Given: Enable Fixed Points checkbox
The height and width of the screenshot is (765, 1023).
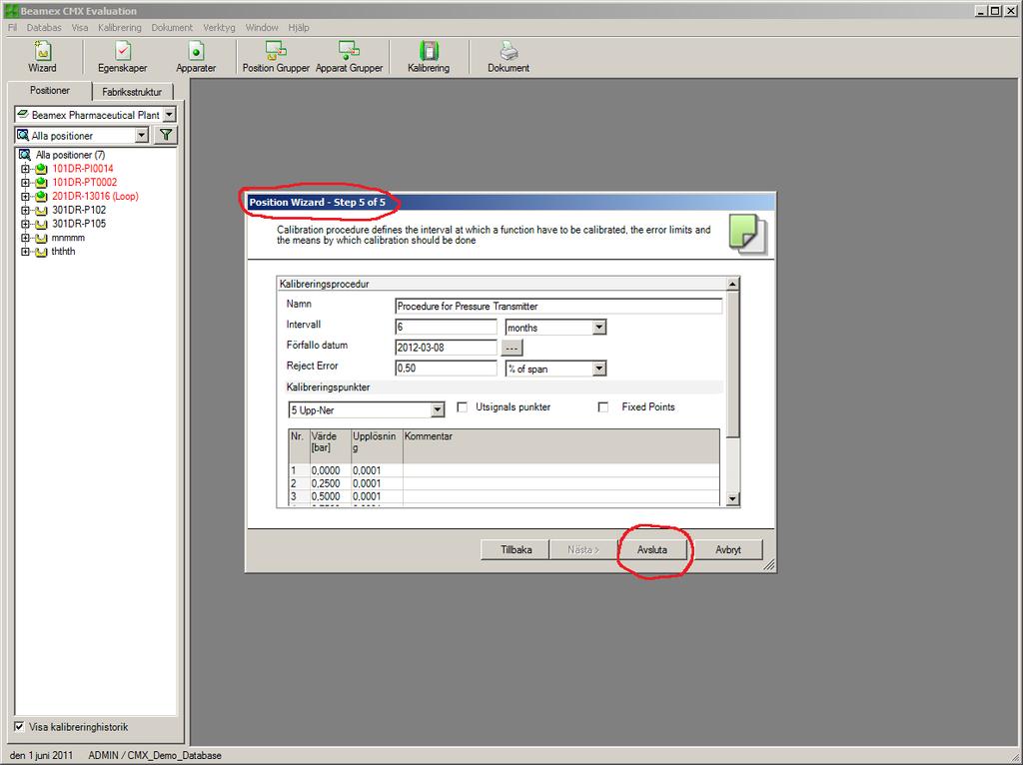Looking at the screenshot, I should pos(602,406).
